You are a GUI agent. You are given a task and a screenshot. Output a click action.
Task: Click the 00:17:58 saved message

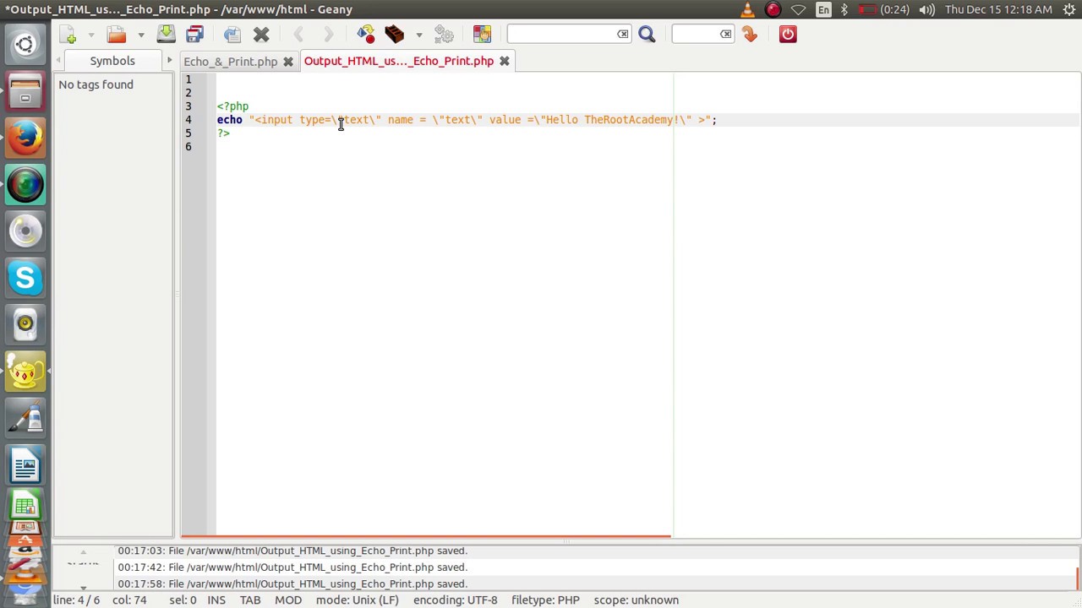pyautogui.click(x=292, y=584)
